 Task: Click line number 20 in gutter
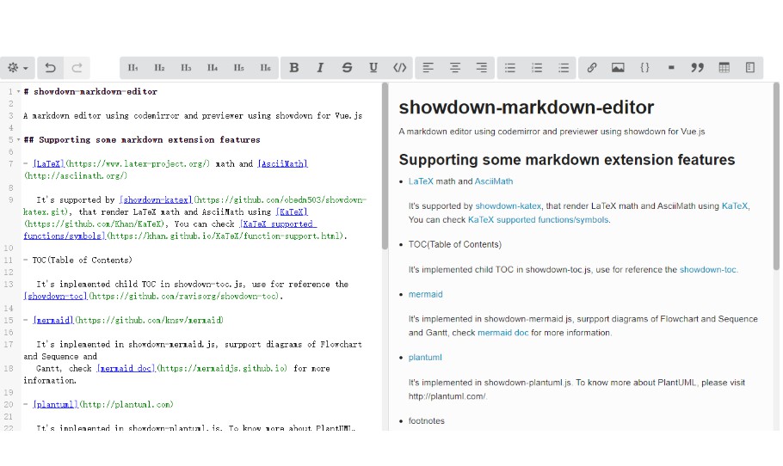[9, 404]
